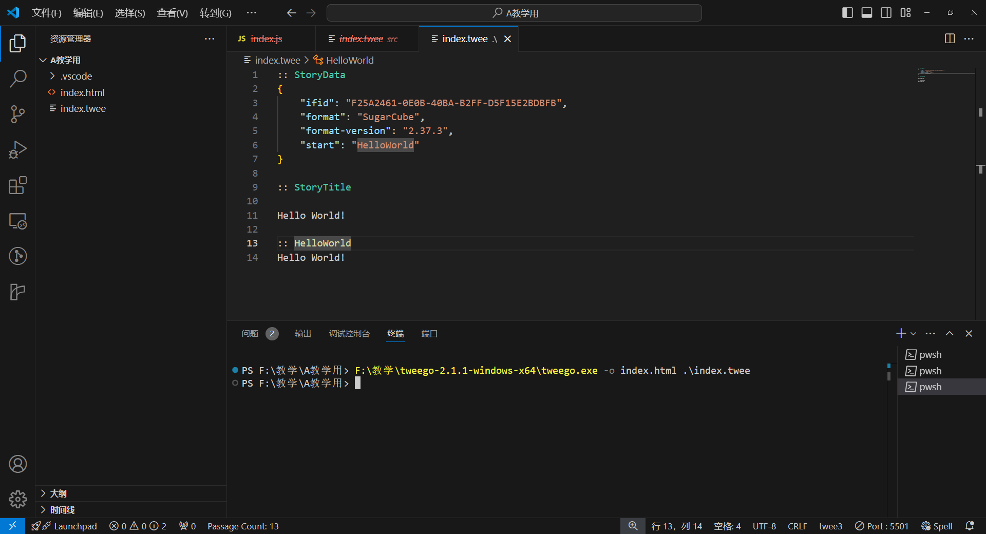Switch to index.twee src tab
The width and height of the screenshot is (986, 534).
pos(368,39)
